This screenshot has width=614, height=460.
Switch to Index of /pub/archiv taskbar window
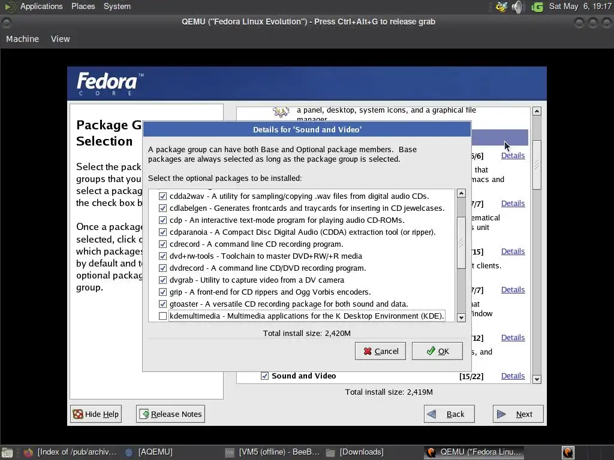pos(70,452)
